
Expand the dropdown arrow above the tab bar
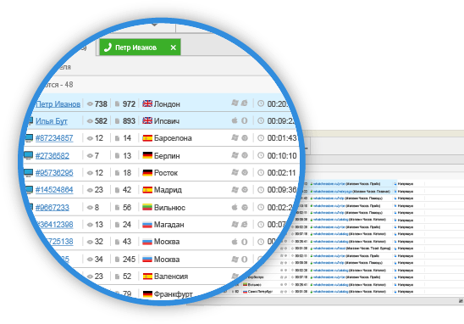154,25
